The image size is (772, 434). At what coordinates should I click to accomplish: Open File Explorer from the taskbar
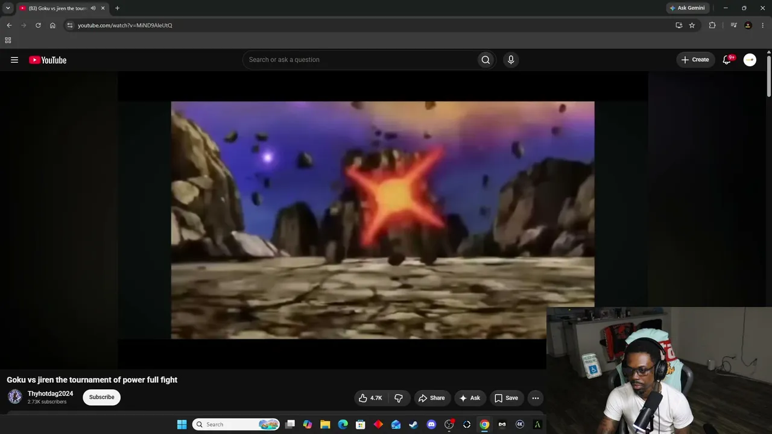click(325, 424)
